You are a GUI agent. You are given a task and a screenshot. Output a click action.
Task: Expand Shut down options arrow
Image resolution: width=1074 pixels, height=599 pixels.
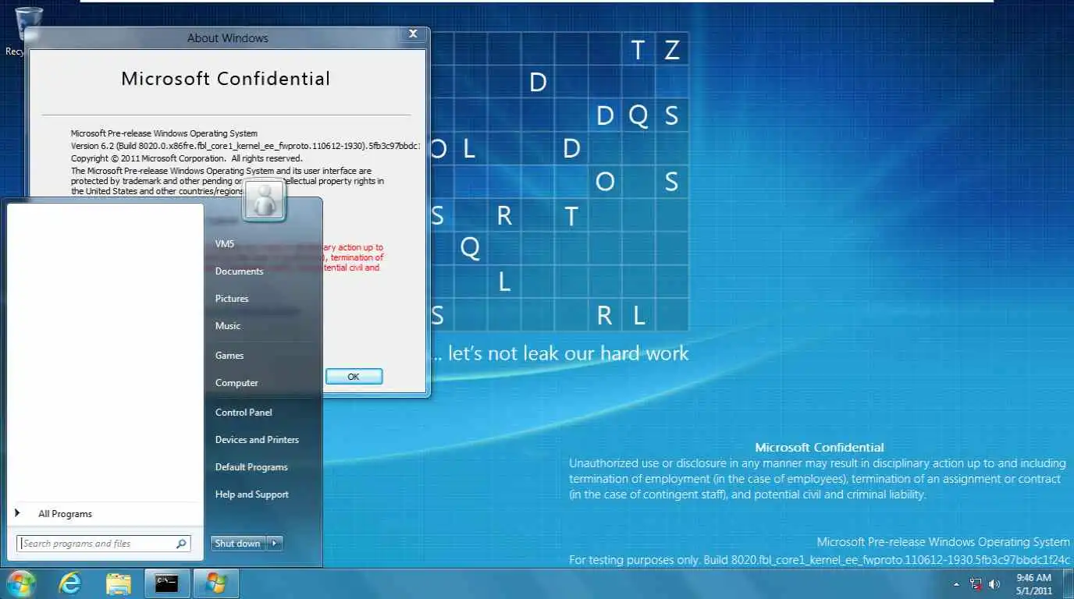[x=275, y=544]
